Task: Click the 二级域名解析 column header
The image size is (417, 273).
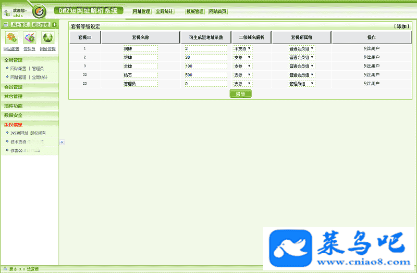Action: [x=251, y=37]
